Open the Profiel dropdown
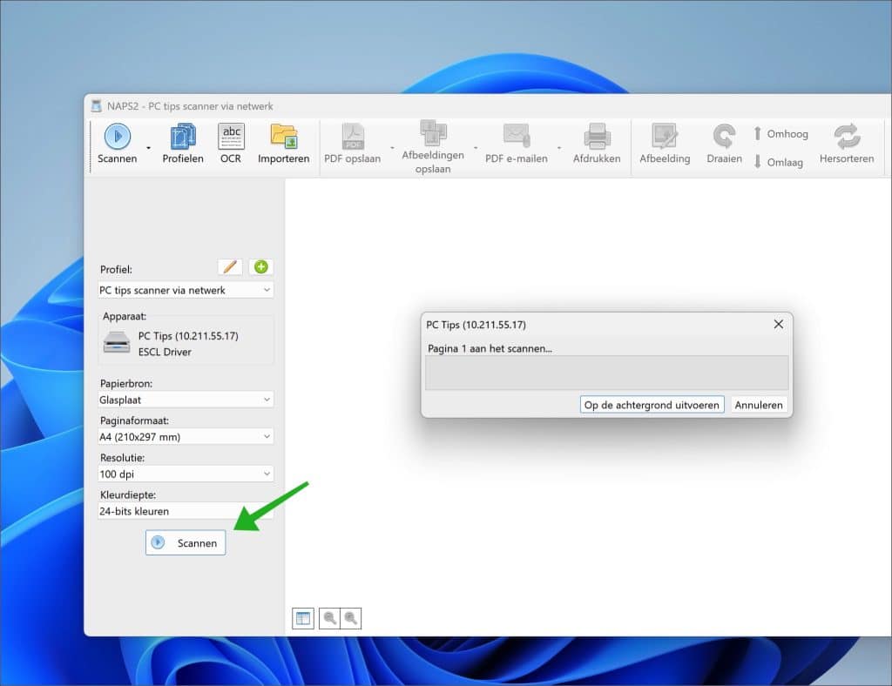Screen dimensions: 892x686 click(x=186, y=290)
